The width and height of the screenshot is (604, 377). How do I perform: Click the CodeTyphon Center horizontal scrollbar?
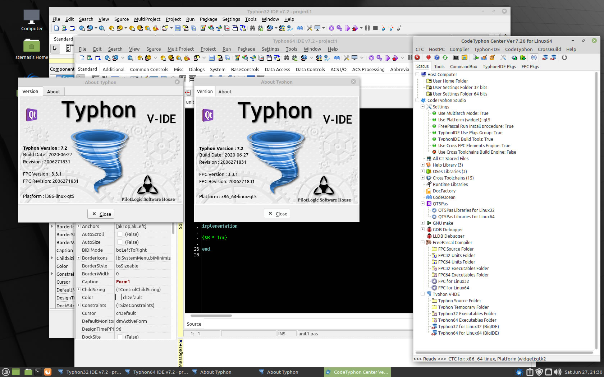click(x=504, y=353)
